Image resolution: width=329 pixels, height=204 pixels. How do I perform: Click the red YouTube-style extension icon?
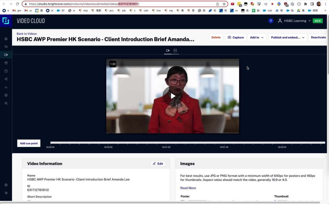pos(233,4)
